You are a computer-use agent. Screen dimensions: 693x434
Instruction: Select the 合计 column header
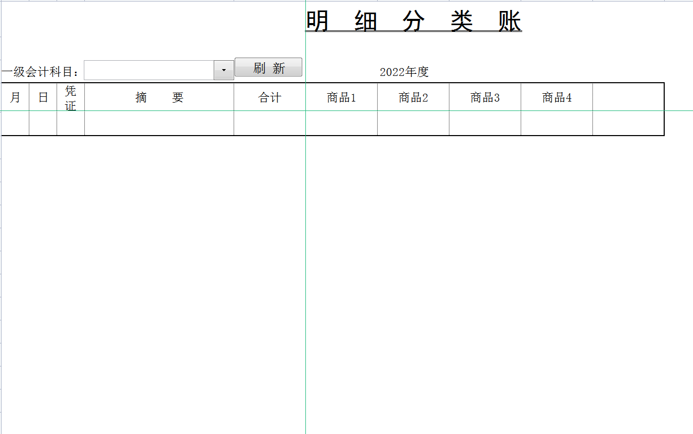point(270,97)
